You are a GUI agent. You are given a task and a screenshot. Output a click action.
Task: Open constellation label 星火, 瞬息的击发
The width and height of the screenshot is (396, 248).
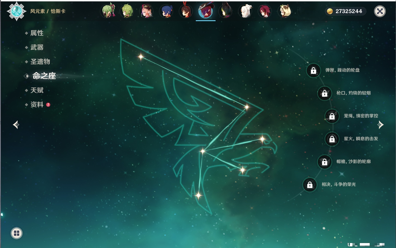tap(361, 139)
